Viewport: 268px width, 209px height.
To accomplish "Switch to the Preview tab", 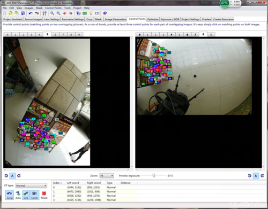I will click(x=206, y=19).
